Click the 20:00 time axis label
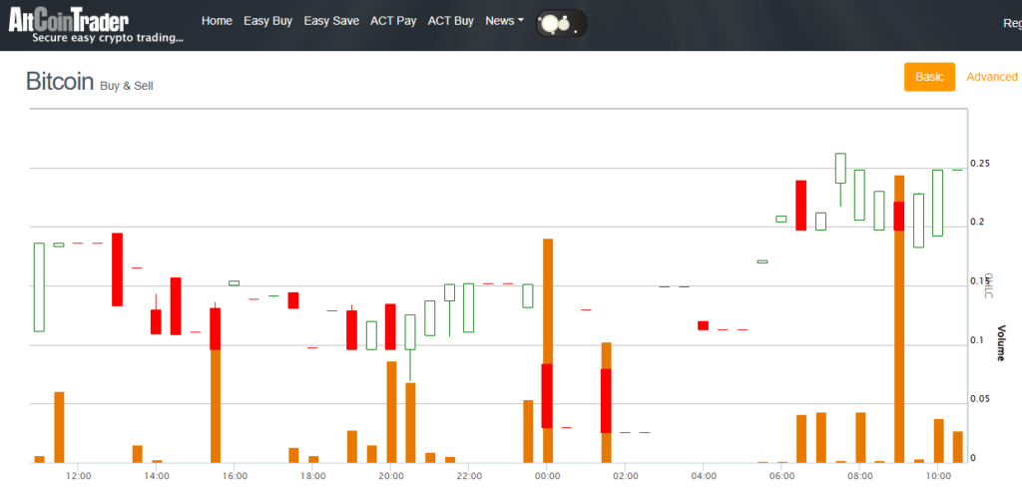1022x494 pixels. (391, 476)
